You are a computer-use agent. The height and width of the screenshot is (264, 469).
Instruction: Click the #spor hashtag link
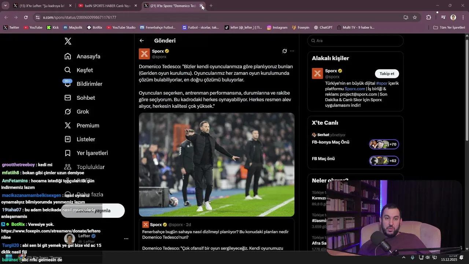pyautogui.click(x=381, y=83)
